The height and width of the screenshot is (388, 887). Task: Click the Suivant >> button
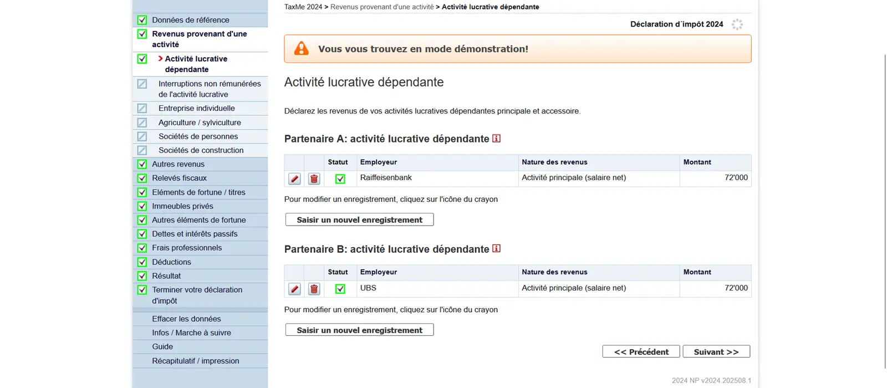(716, 351)
